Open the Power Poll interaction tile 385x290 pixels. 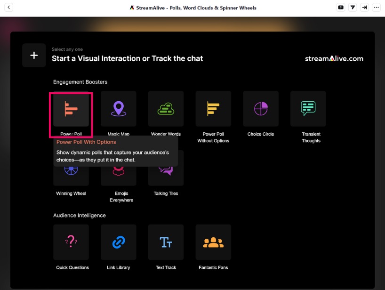pos(71,109)
